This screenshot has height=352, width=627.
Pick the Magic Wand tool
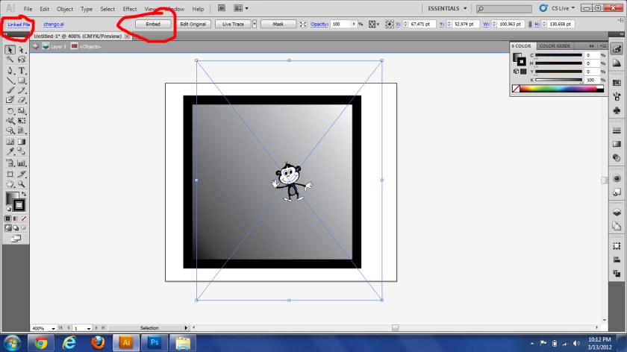point(10,60)
